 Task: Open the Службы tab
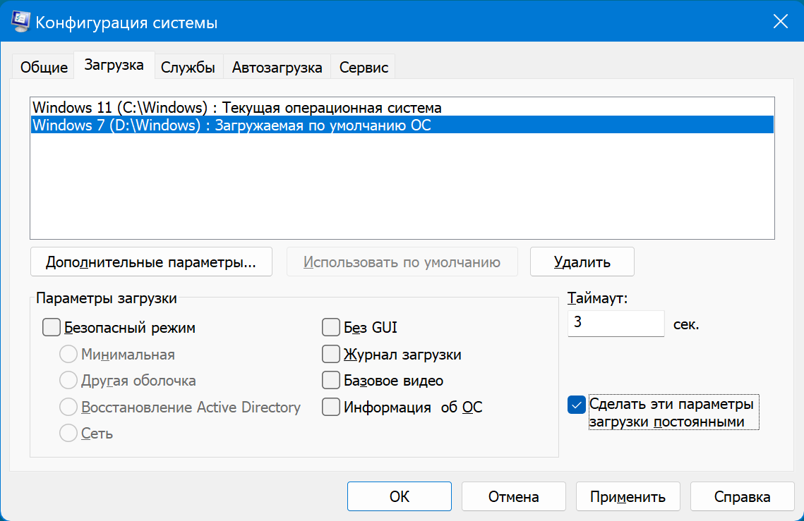pyautogui.click(x=188, y=67)
